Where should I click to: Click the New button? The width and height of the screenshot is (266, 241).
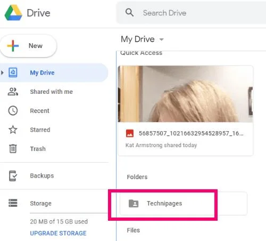(x=28, y=46)
